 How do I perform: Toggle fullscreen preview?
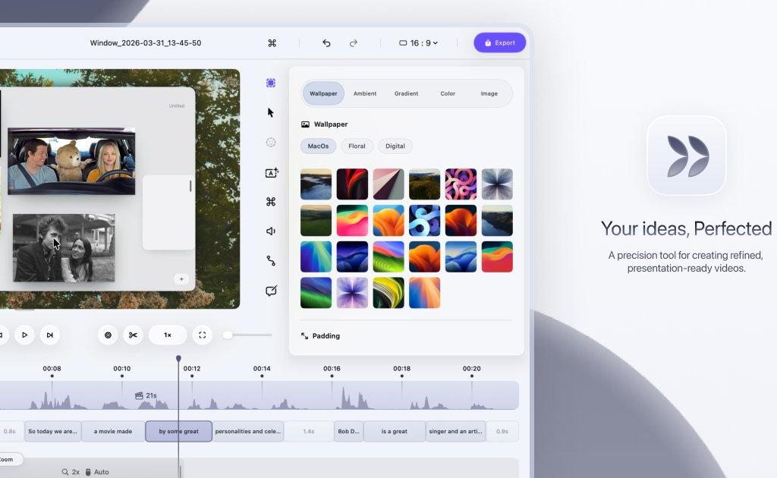(x=202, y=335)
